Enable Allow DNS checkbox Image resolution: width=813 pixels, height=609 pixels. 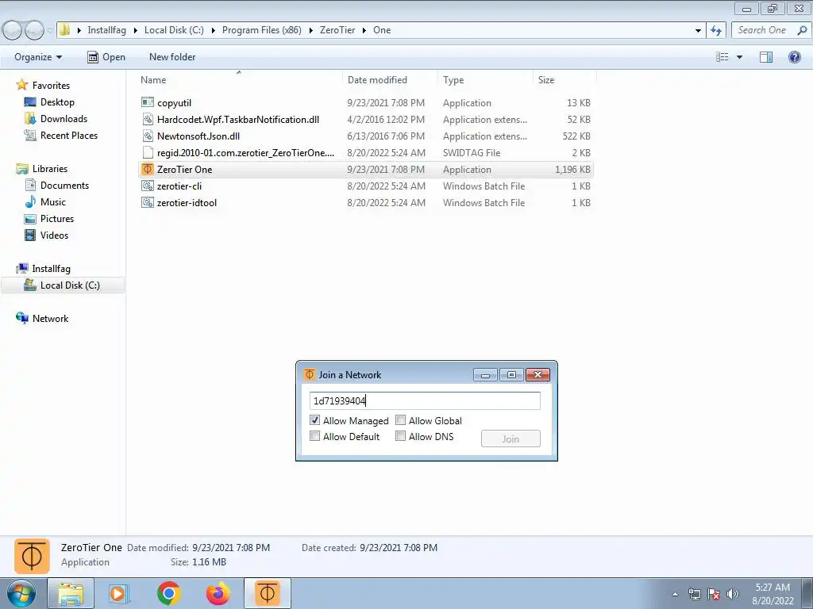(400, 436)
